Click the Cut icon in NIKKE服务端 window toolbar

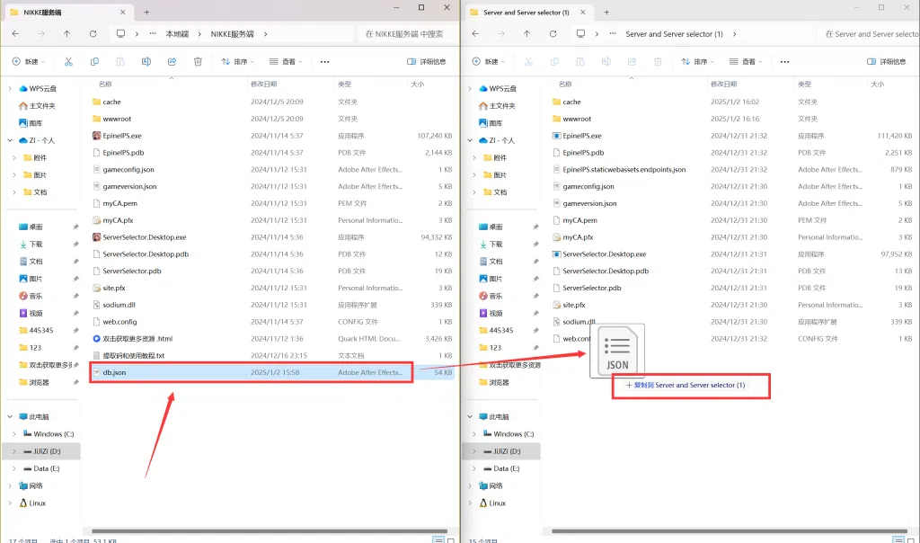pos(68,62)
